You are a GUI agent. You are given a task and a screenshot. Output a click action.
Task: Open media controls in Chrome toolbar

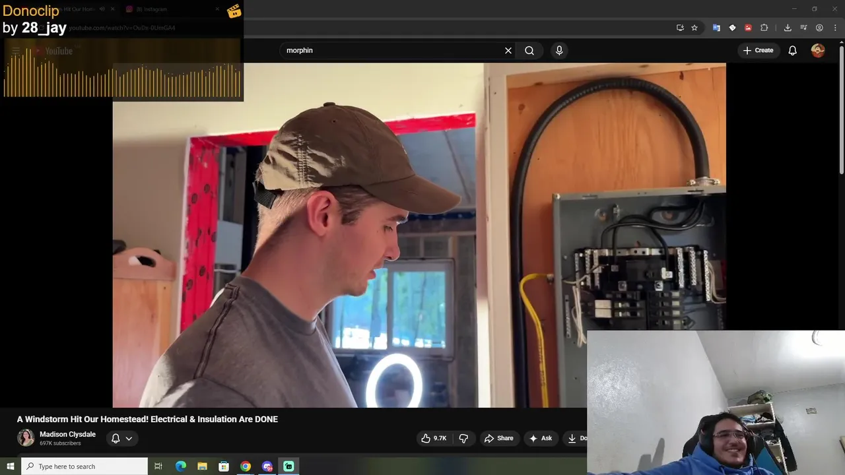tap(803, 28)
